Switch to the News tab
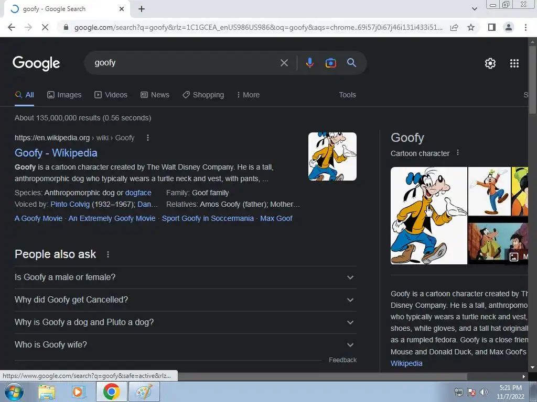This screenshot has width=537, height=402. pos(155,95)
